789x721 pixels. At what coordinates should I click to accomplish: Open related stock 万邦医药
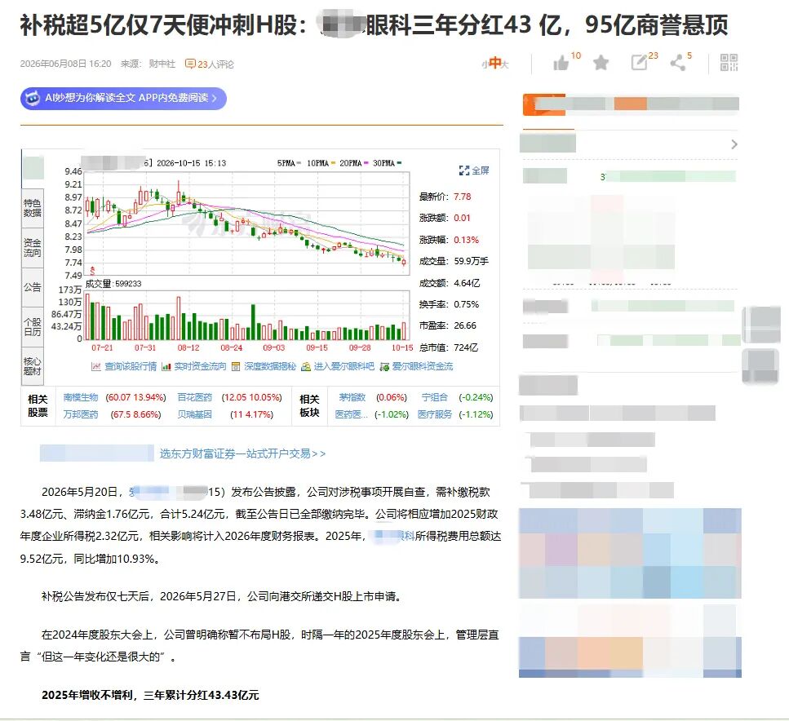click(x=81, y=414)
